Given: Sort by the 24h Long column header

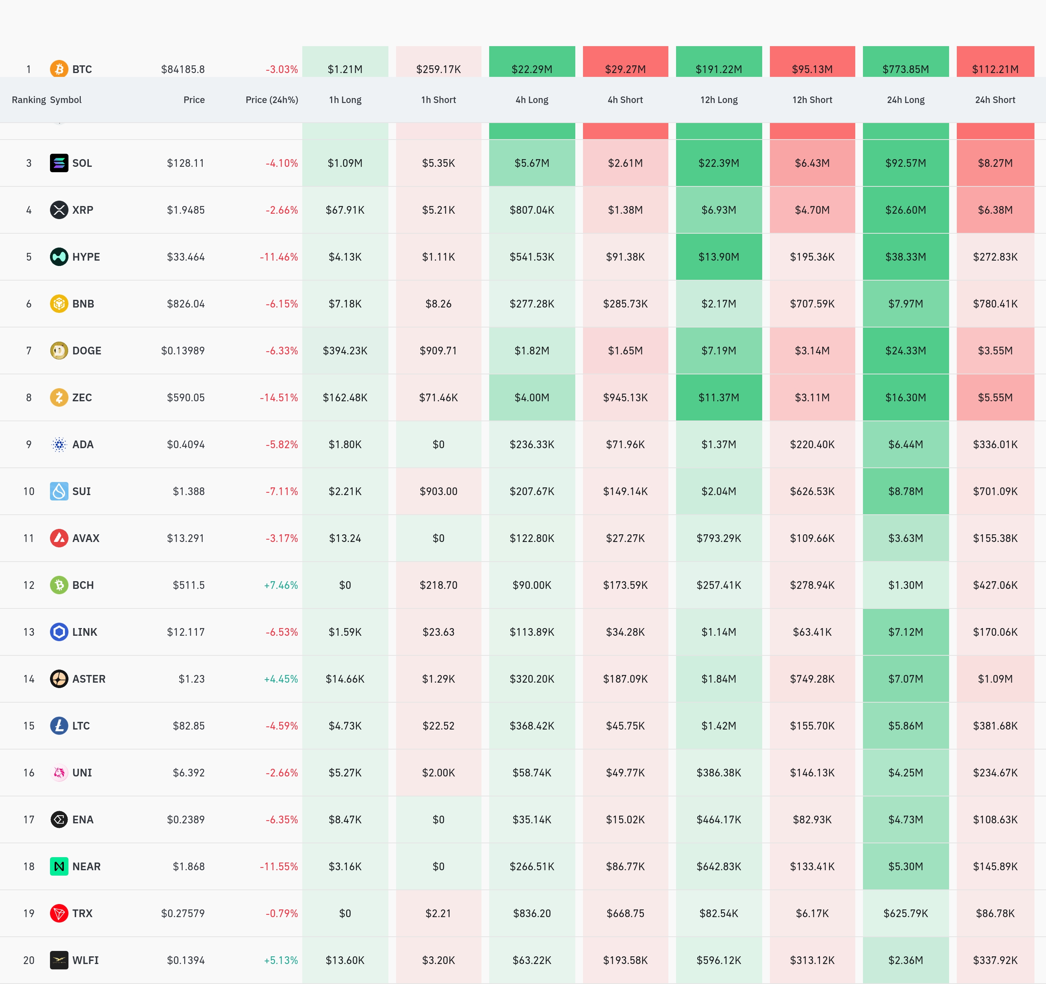Looking at the screenshot, I should pos(905,100).
